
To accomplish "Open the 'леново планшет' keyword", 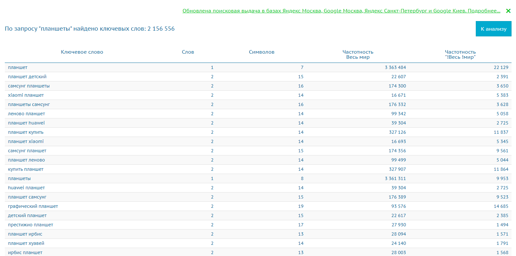I will click(x=26, y=114).
